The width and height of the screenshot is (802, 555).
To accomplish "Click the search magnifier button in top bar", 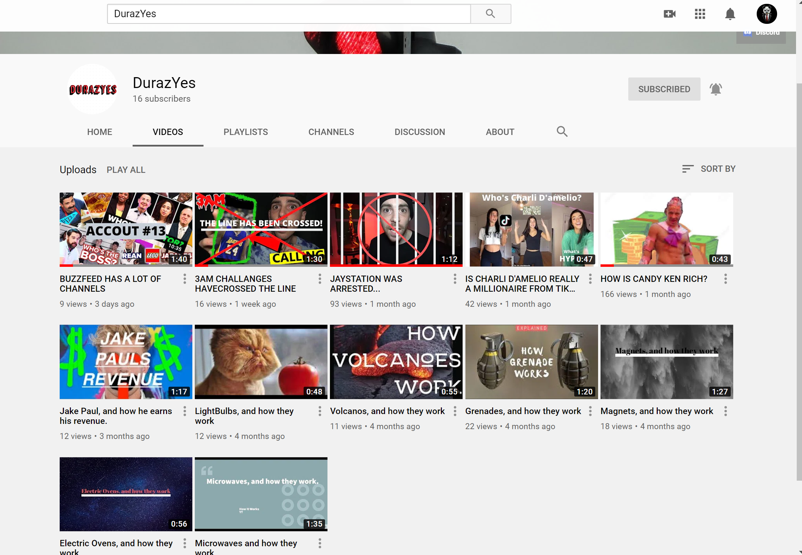I will [490, 14].
